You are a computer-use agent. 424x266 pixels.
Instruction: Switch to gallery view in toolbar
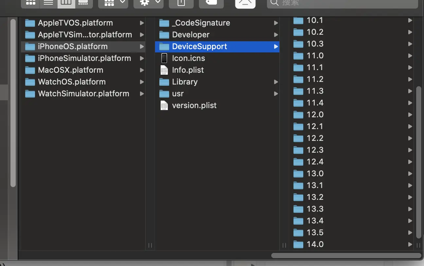point(84,3)
